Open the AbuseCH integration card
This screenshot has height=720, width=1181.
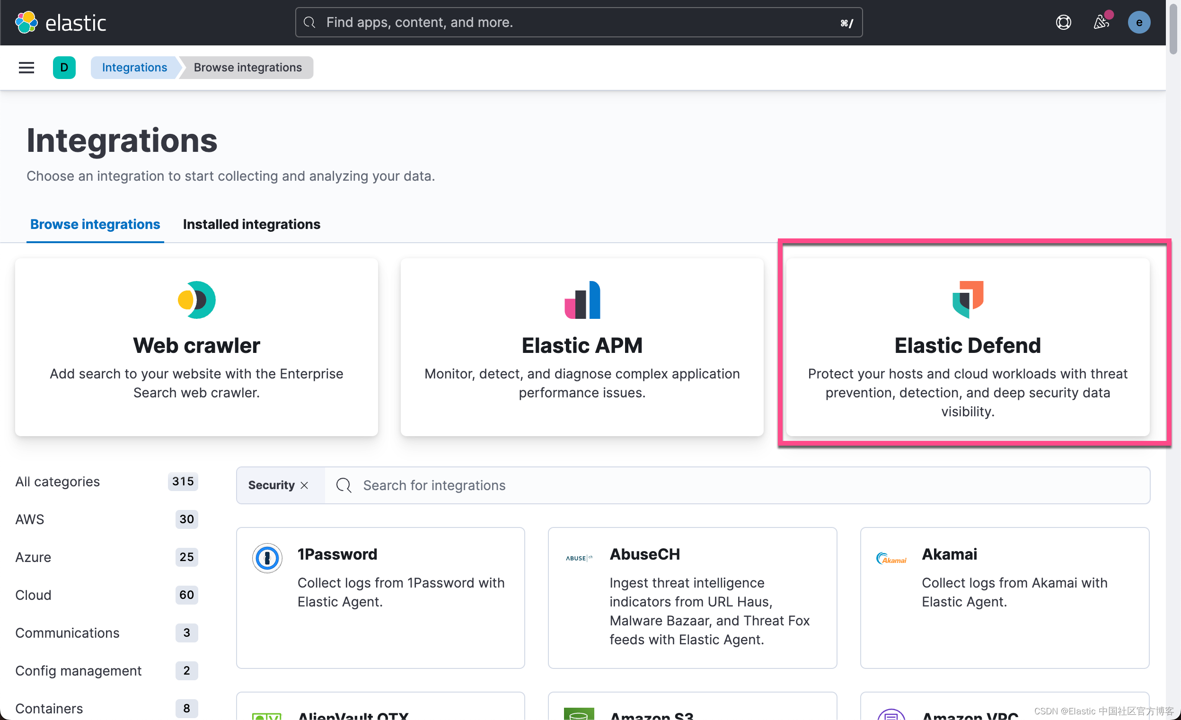692,597
